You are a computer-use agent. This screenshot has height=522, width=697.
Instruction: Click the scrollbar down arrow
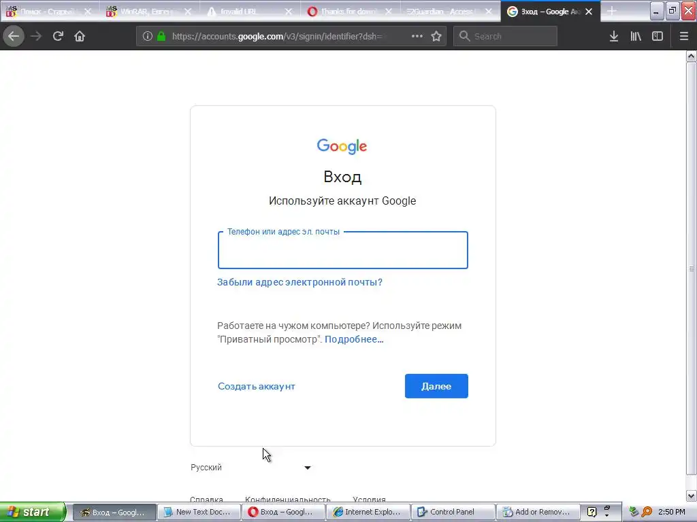pos(692,495)
